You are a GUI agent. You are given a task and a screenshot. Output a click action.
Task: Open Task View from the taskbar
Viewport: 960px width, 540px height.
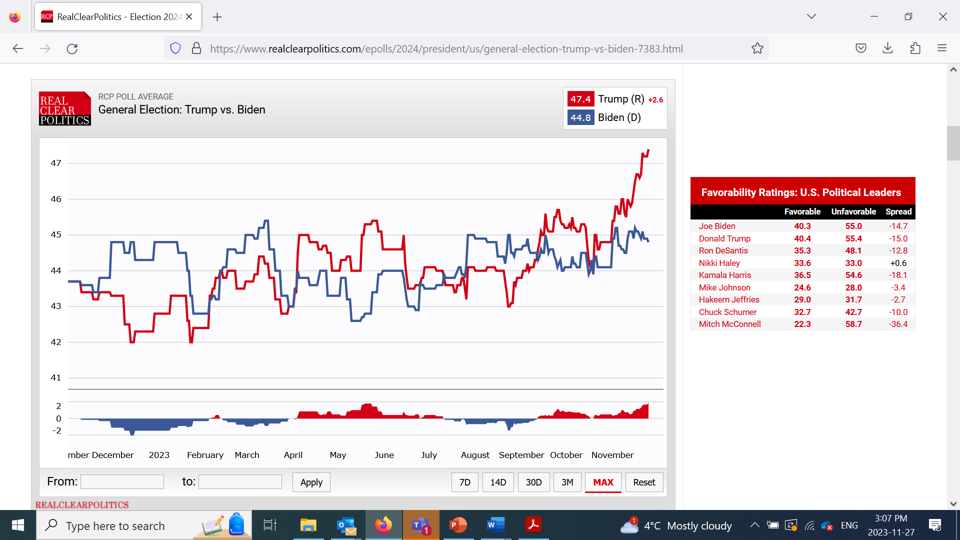click(270, 525)
